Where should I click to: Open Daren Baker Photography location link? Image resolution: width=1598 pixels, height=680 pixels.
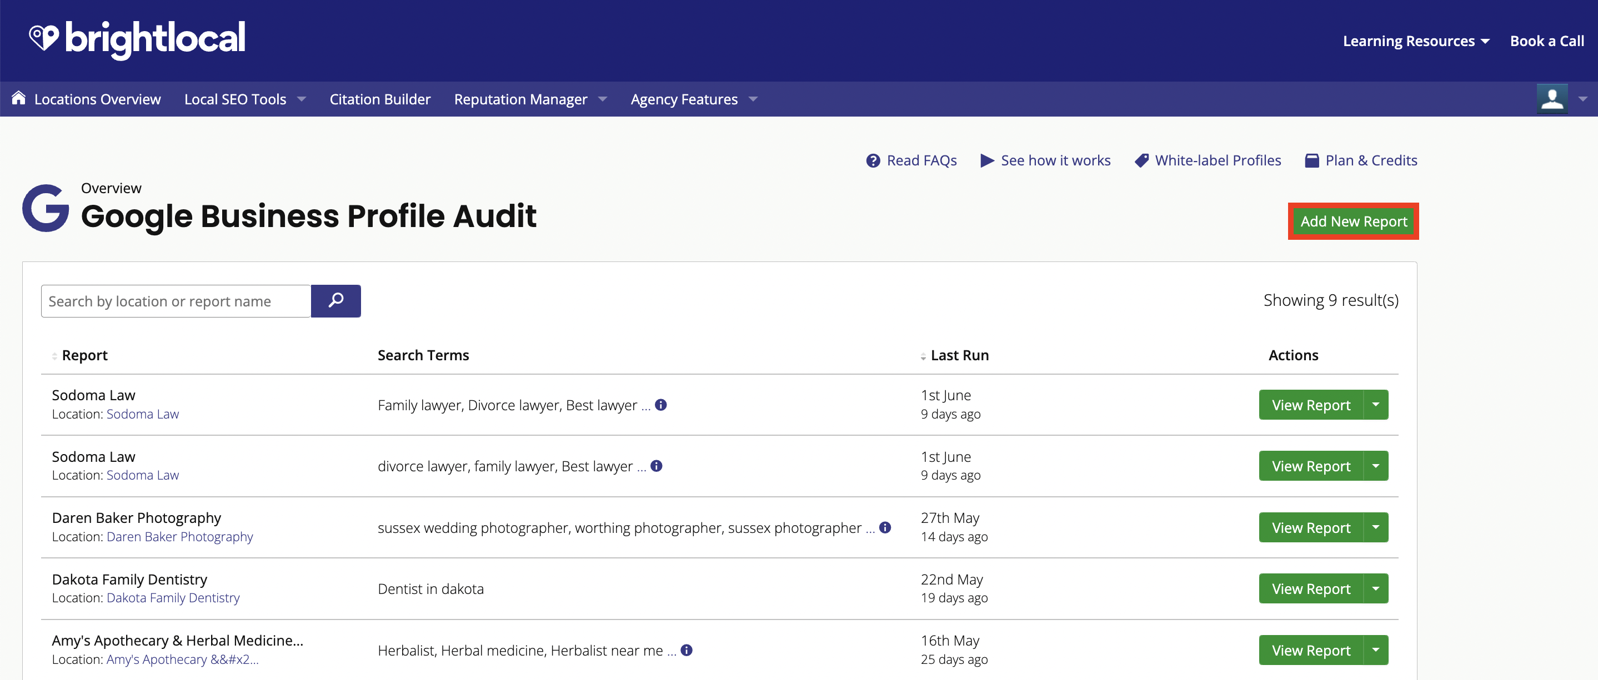coord(180,537)
